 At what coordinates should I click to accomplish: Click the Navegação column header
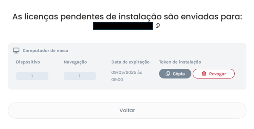tap(75, 62)
